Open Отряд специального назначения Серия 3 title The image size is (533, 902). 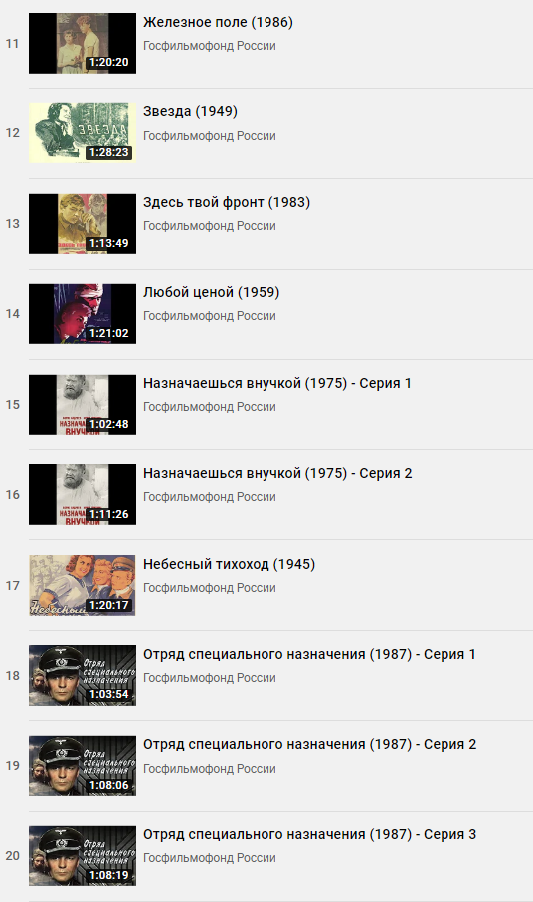click(x=309, y=834)
